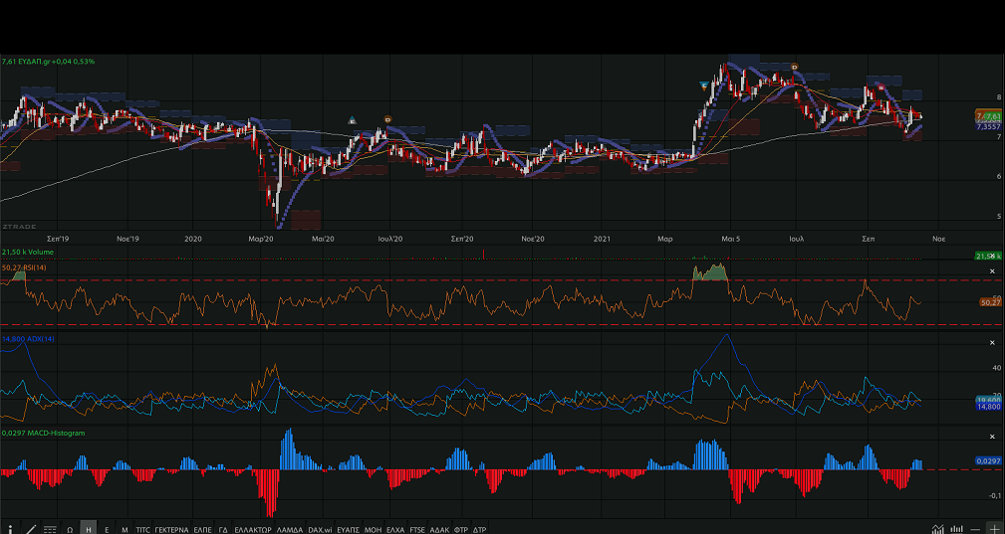Switch to the ΕΛΛΑΚΤΩΡ symbol tab
The height and width of the screenshot is (534, 1005).
pyautogui.click(x=252, y=529)
